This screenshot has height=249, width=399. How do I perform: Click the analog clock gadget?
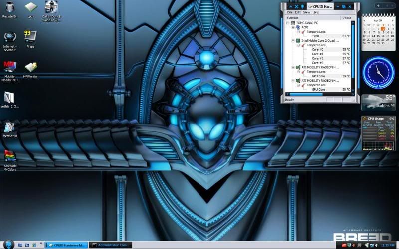click(378, 72)
